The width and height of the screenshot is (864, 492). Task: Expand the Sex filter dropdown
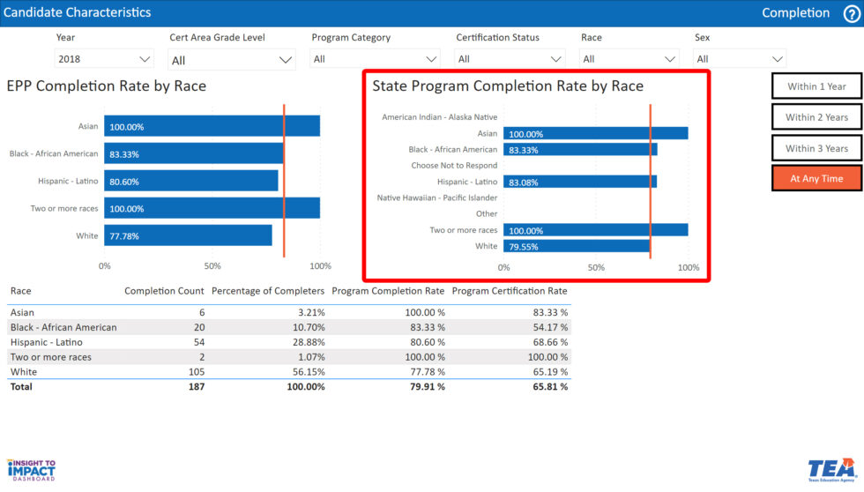[x=739, y=59]
